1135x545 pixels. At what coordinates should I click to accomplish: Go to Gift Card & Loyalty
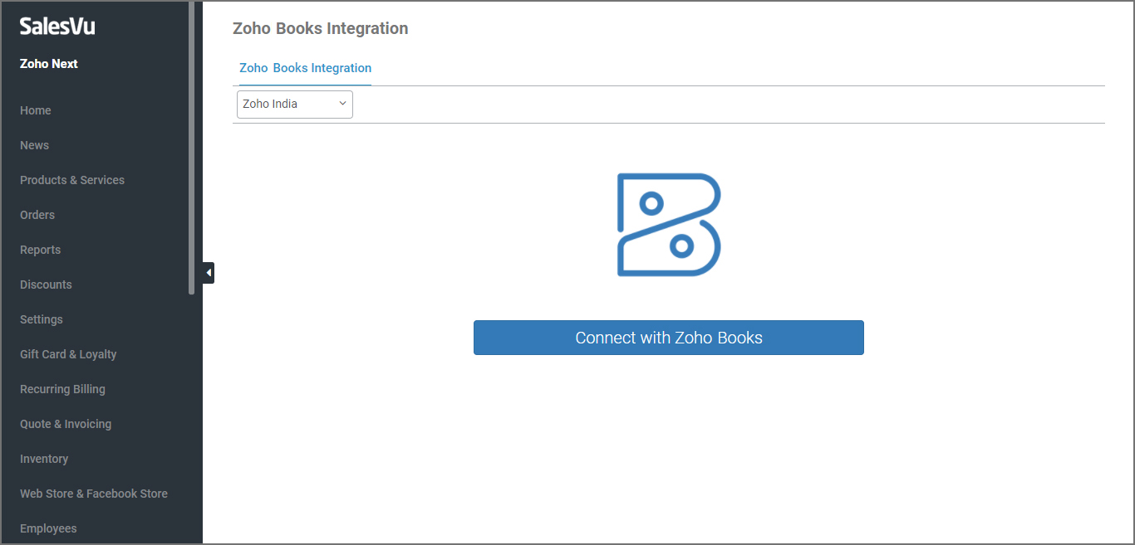pos(68,354)
